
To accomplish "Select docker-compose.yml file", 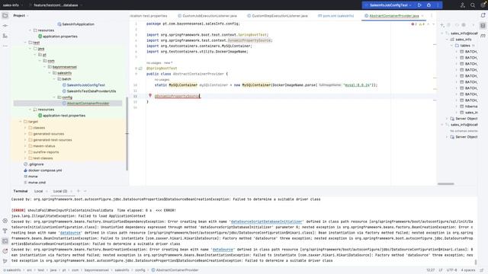I will tap(45, 170).
